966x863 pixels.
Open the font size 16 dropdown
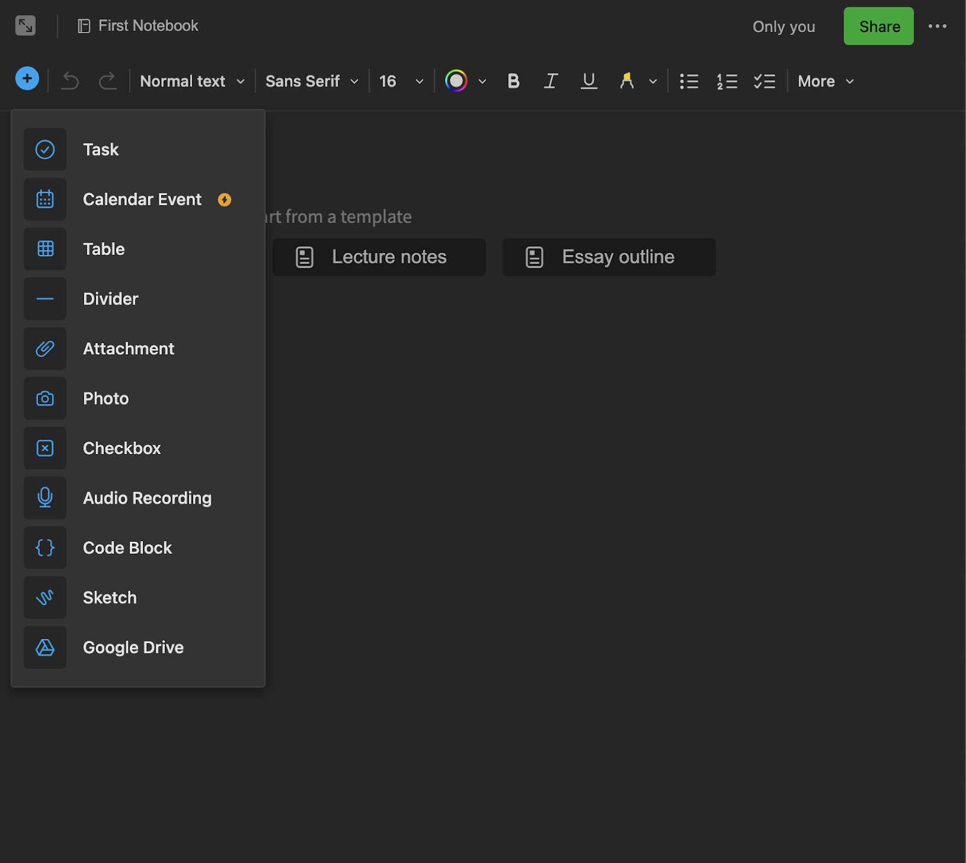pos(401,81)
